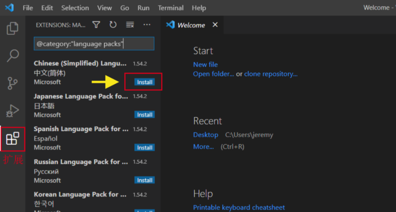The image size is (396, 212).
Task: Open the Search view in activity bar
Action: [x=12, y=56]
